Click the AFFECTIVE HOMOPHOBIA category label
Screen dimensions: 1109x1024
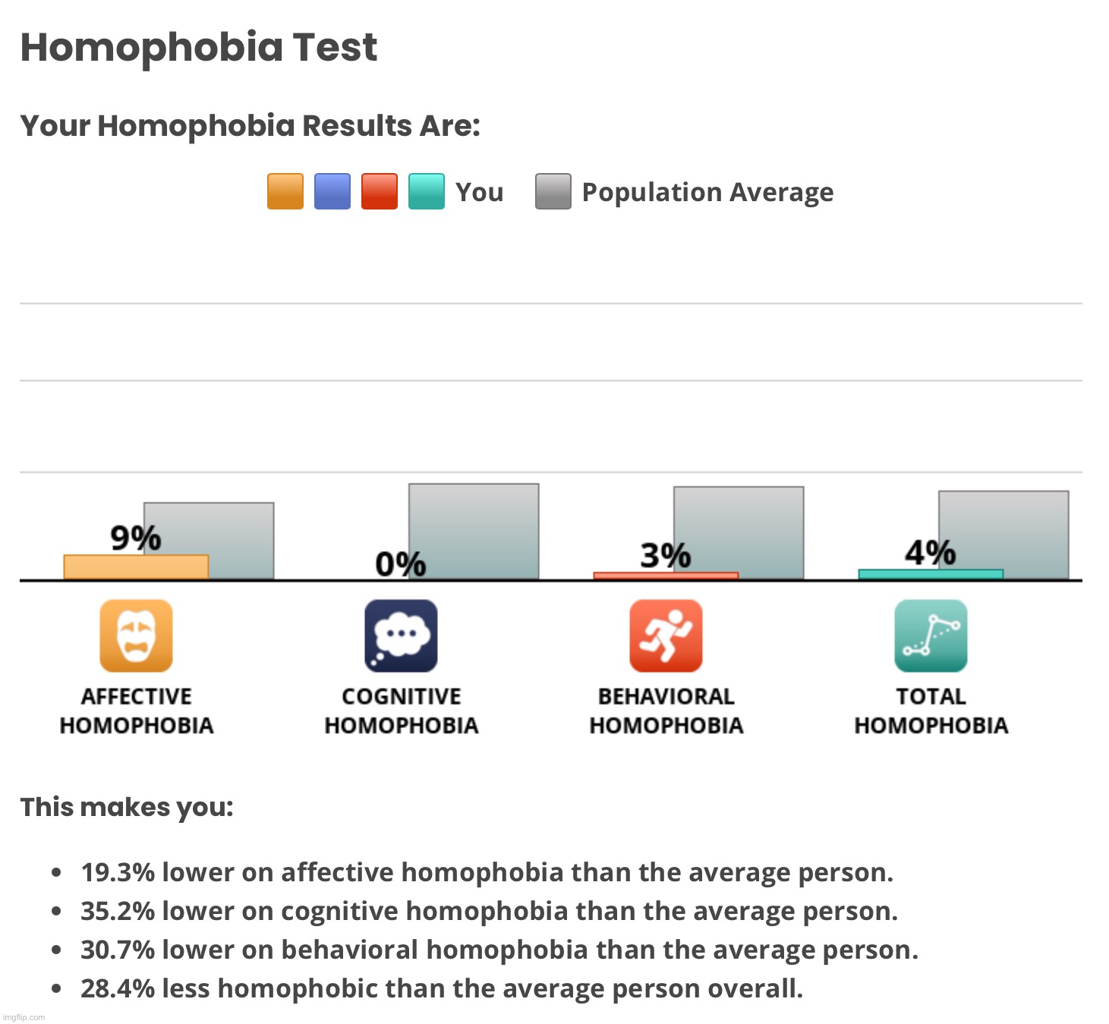[x=137, y=710]
